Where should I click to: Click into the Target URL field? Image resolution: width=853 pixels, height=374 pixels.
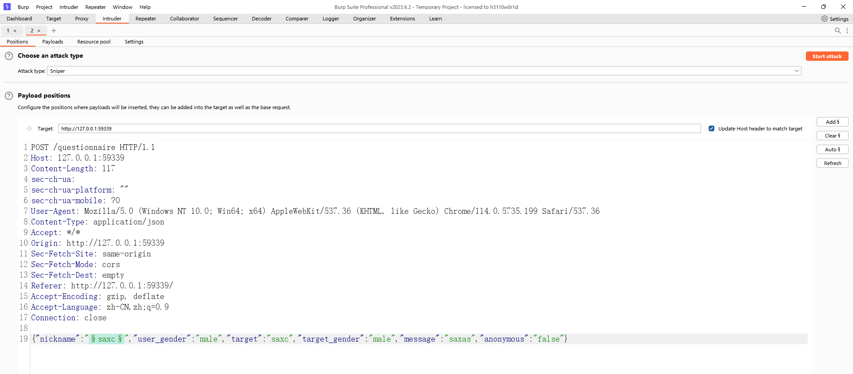[x=379, y=129]
